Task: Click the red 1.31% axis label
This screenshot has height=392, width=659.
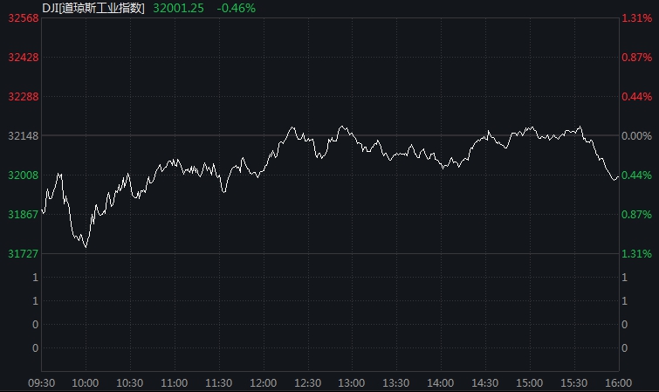Action: click(x=635, y=18)
